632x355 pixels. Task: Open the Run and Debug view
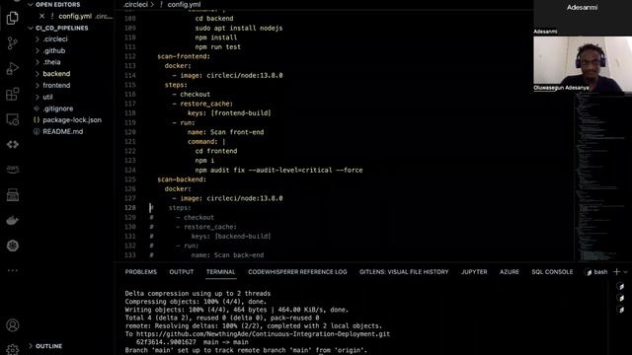[13, 68]
